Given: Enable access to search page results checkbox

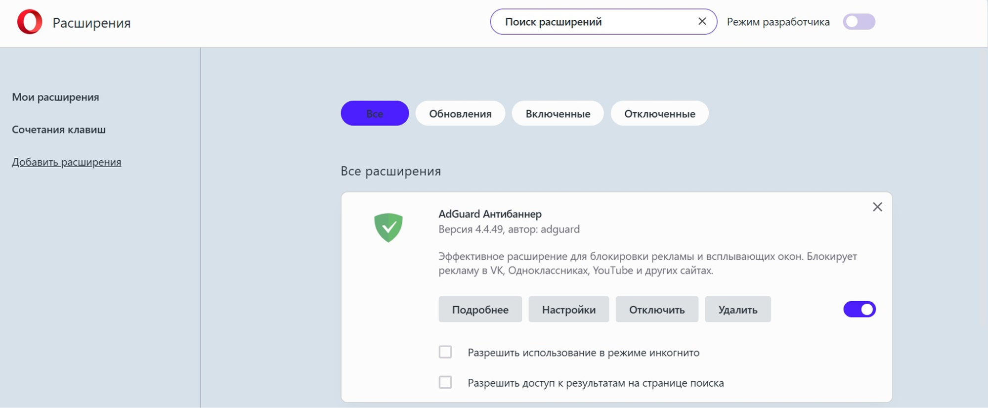Looking at the screenshot, I should (x=445, y=382).
